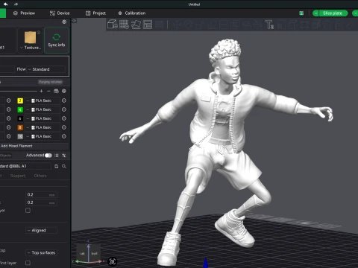Switch to the Project tab
The height and width of the screenshot is (268, 358).
[95, 13]
